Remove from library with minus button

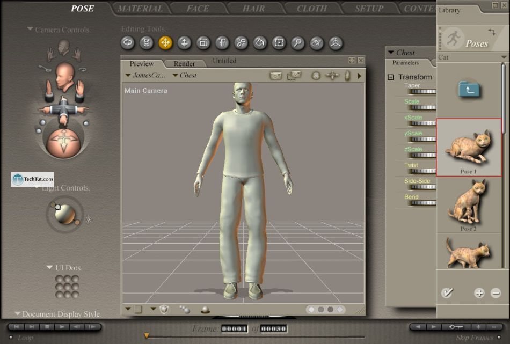tap(496, 293)
